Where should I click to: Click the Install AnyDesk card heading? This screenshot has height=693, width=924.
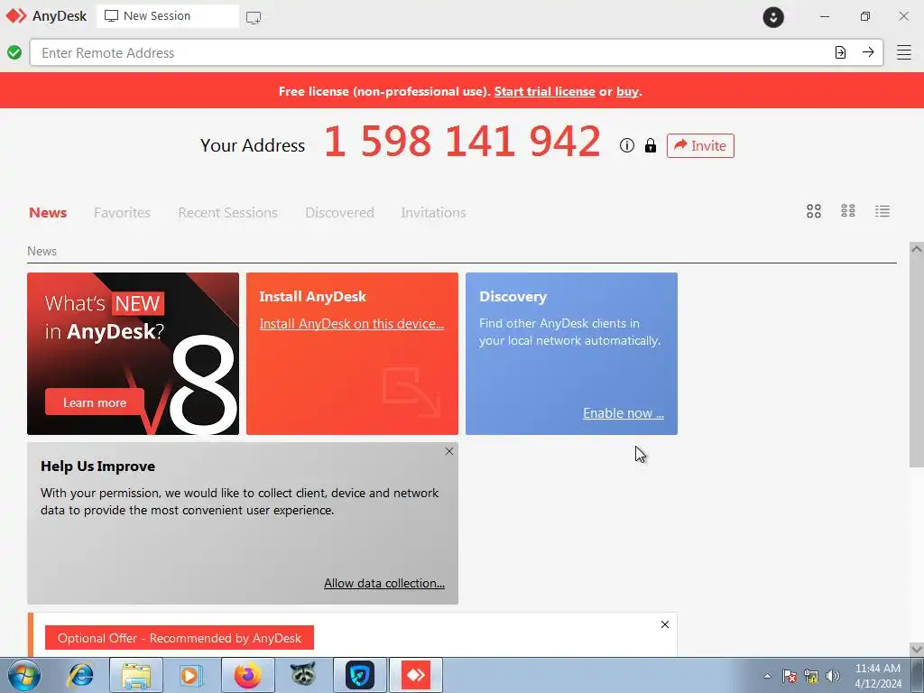click(x=313, y=296)
